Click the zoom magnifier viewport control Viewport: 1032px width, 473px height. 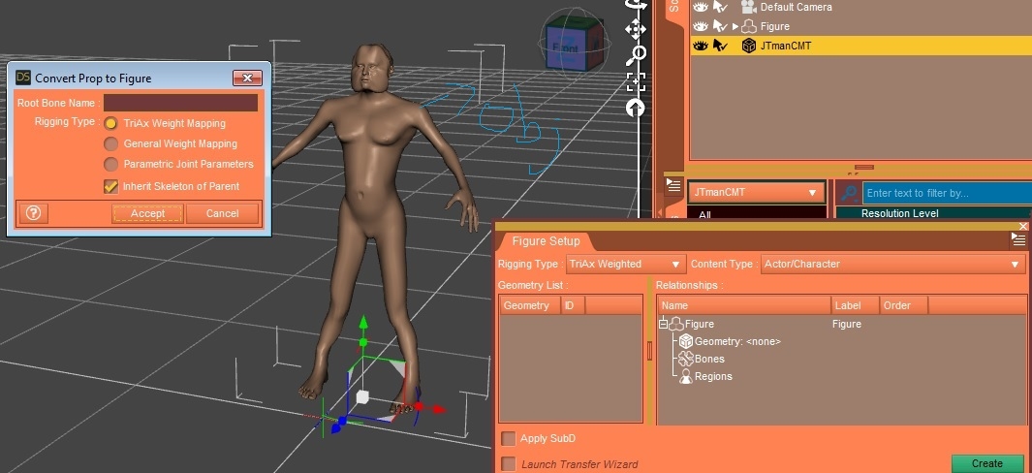[x=636, y=54]
